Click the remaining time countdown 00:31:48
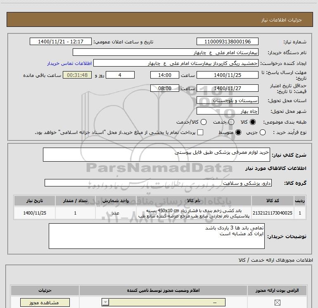318x308 pixels. click(x=77, y=75)
